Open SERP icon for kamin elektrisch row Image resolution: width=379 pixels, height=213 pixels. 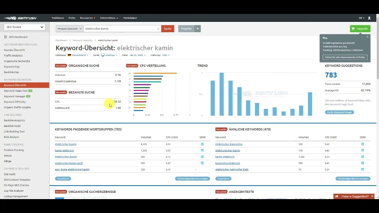(202, 150)
